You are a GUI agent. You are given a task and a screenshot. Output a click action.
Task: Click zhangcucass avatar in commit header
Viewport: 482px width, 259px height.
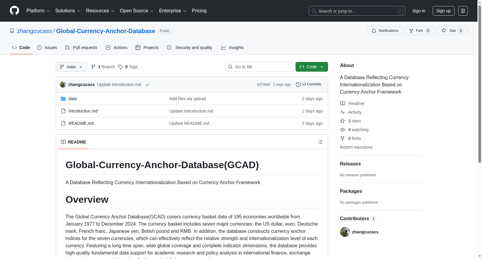[63, 85]
